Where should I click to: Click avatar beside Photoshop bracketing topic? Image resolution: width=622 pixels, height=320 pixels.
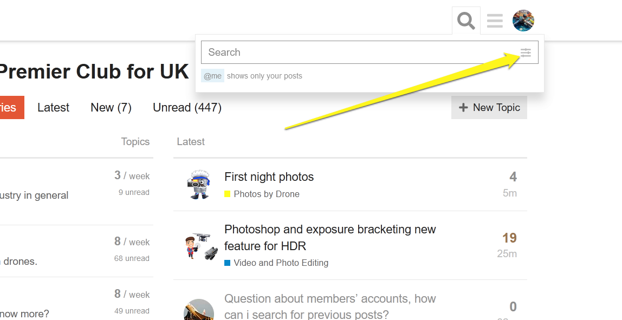pos(199,246)
